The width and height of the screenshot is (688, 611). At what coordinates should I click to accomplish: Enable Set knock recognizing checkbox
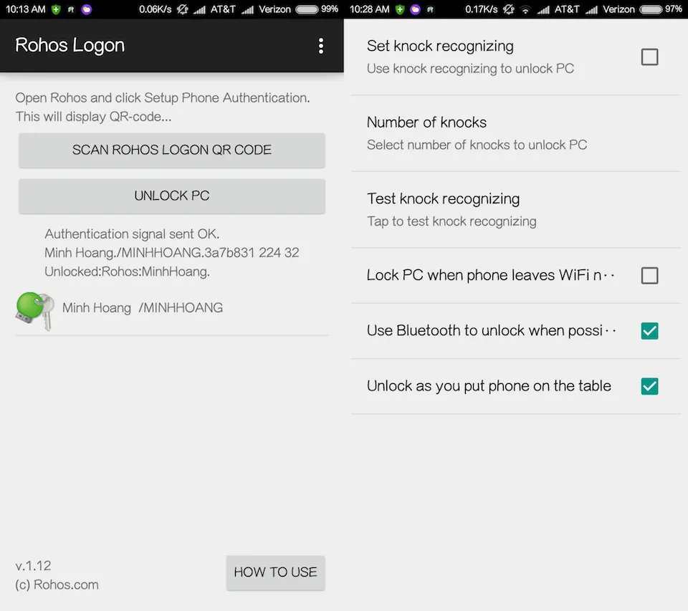(649, 57)
